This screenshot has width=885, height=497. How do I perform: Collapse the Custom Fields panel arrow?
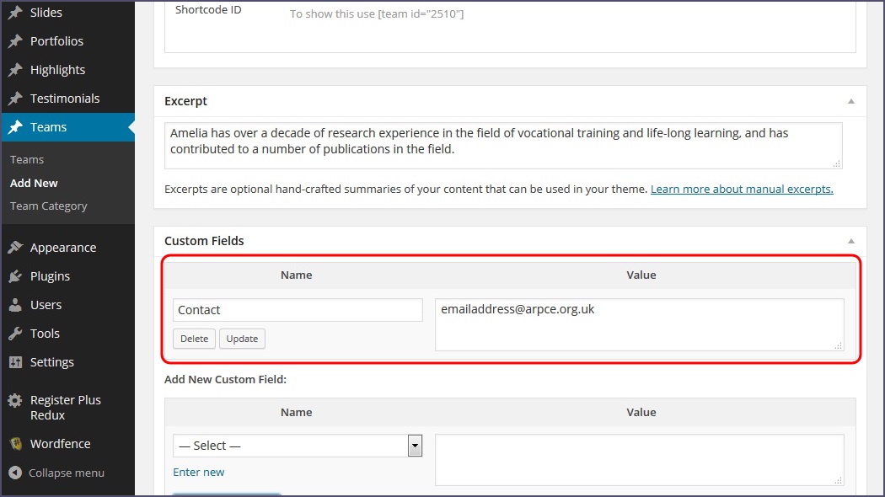(850, 241)
